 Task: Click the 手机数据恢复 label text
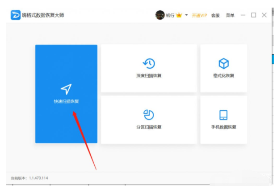point(224,127)
